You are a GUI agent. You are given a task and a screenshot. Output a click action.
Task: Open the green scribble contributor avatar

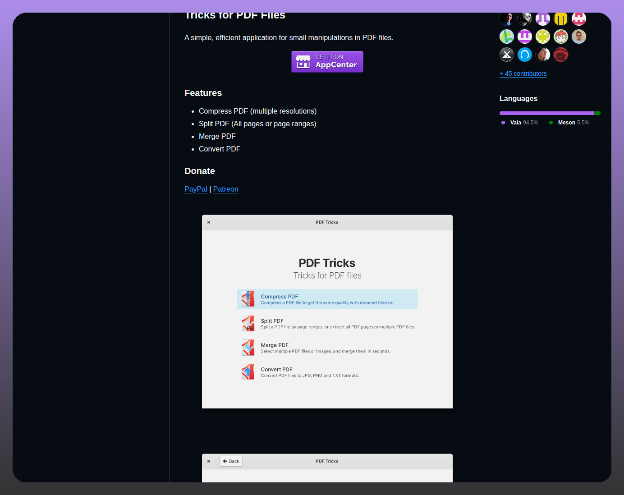pos(507,37)
